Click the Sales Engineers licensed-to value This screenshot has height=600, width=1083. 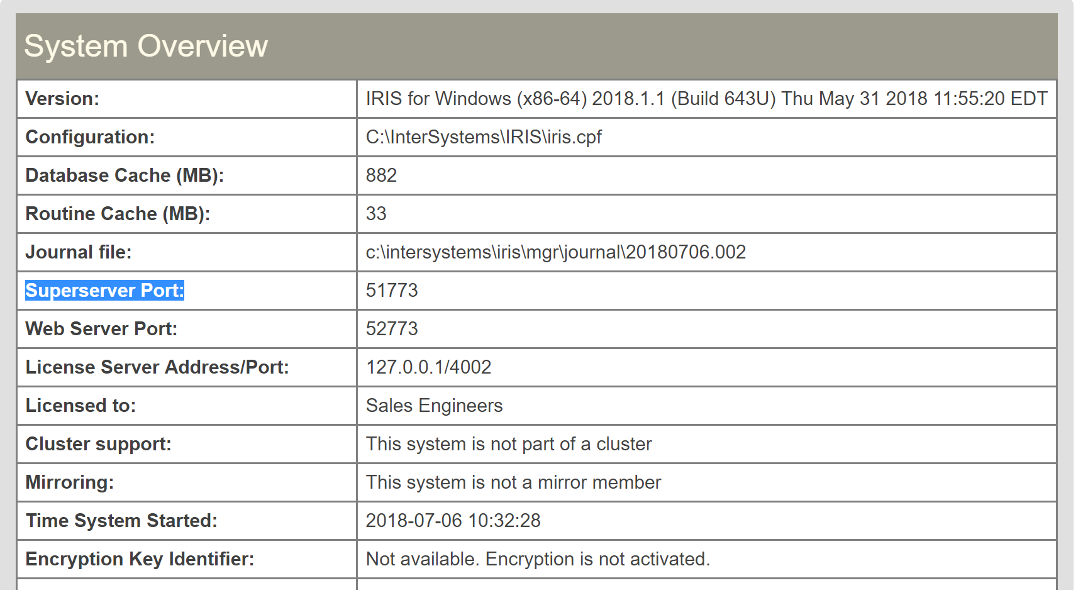tap(435, 406)
